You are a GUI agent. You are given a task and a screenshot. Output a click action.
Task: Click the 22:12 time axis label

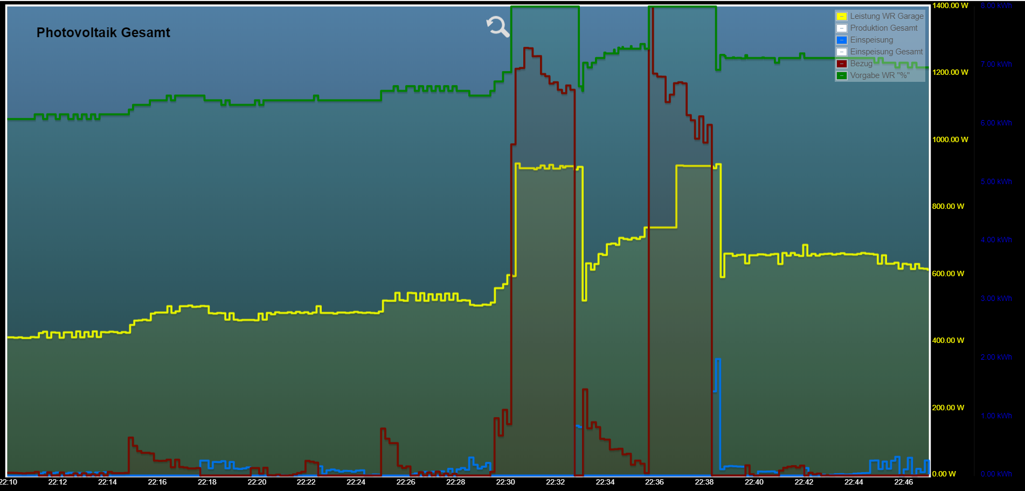[58, 482]
